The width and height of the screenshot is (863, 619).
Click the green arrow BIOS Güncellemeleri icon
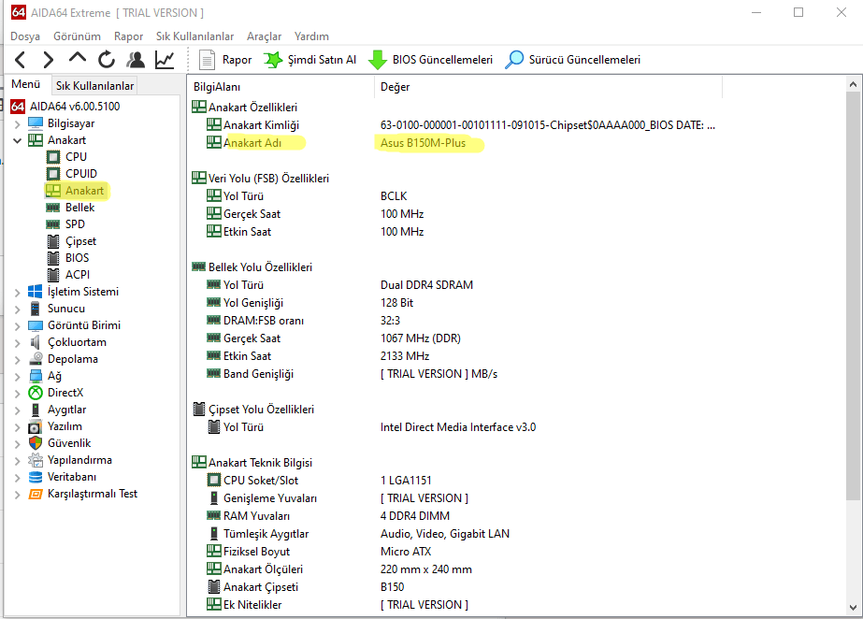click(x=377, y=60)
